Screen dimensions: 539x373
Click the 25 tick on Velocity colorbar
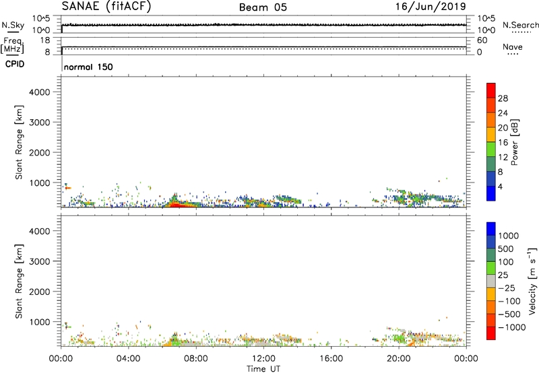point(503,275)
